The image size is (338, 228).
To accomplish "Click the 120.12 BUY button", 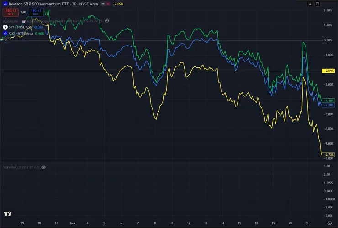I will (36, 12).
